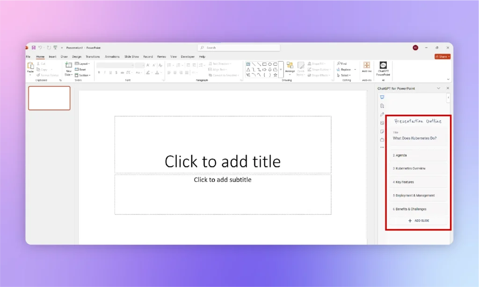Screen dimensions: 479x287
Task: Click the Arrange button
Action: 290,69
